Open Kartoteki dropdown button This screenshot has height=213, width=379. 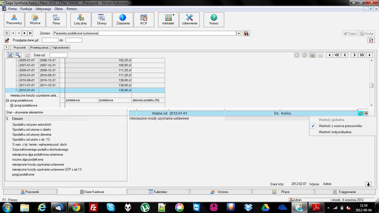[168, 20]
